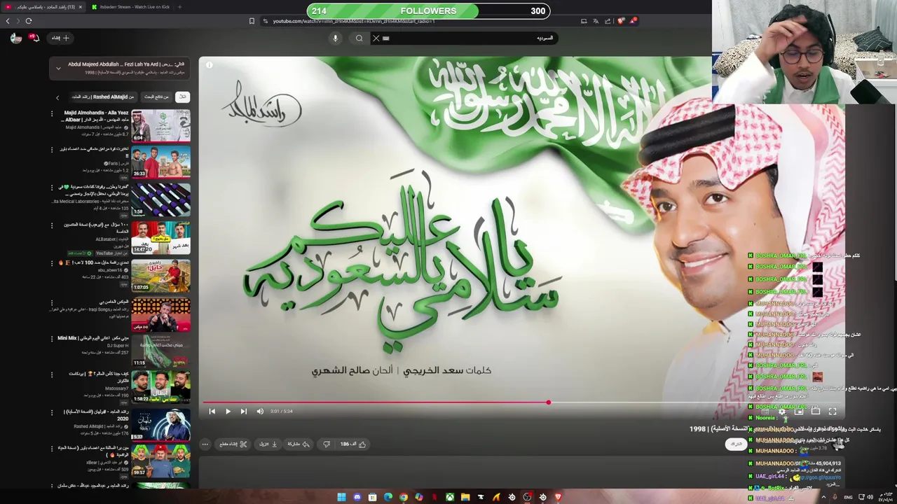This screenshot has width=897, height=504.
Task: Open the 26:33 recommended video thumbnail
Action: [x=160, y=162]
